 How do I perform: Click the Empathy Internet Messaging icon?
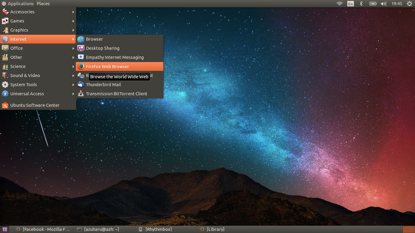tap(81, 57)
